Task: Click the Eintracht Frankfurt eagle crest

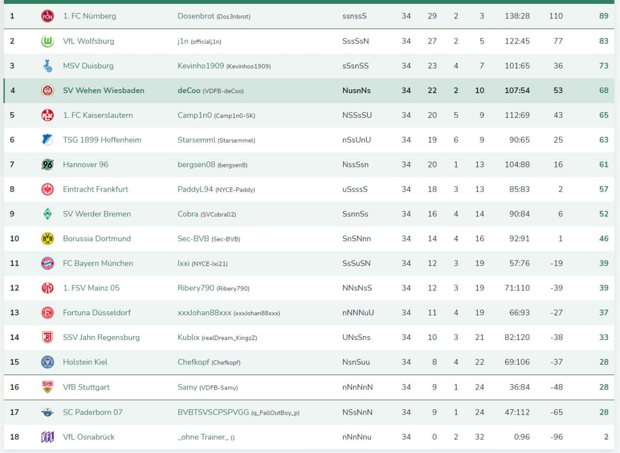Action: (47, 189)
